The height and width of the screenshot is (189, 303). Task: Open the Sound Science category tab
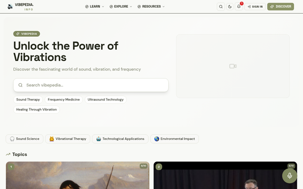coord(25,139)
